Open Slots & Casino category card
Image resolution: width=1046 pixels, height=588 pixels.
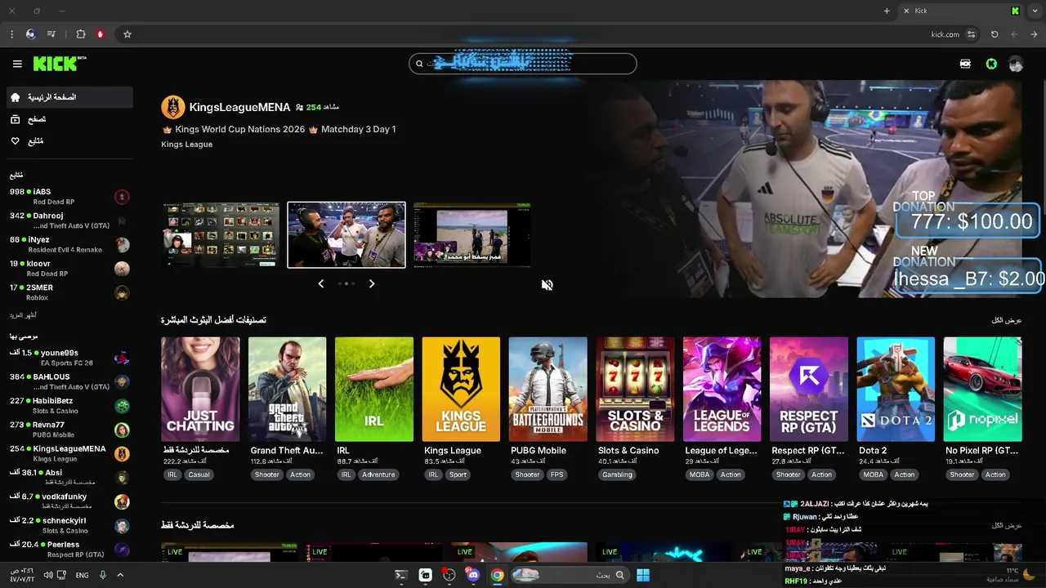(x=635, y=389)
